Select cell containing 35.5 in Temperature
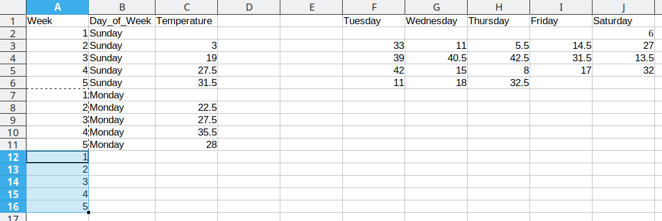Viewport: 662px width, 221px height. [186, 132]
